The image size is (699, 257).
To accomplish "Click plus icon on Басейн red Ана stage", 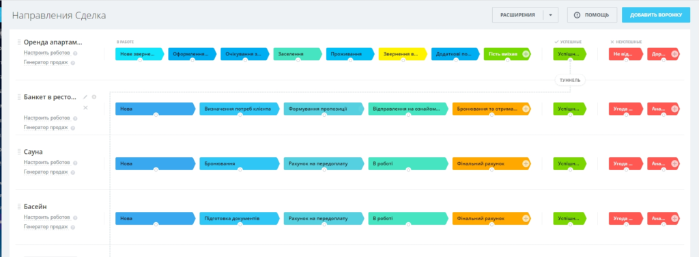I will click(674, 219).
